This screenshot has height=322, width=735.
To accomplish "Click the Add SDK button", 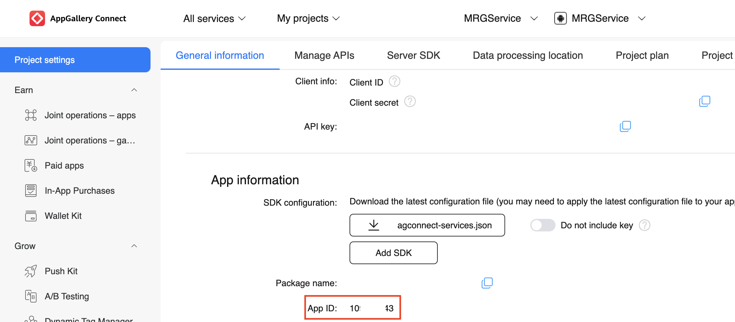I will pos(393,253).
